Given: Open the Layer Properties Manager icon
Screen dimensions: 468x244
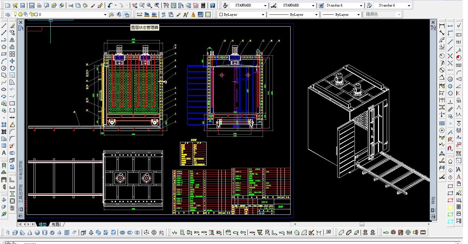Looking at the screenshot, I should (8, 14).
